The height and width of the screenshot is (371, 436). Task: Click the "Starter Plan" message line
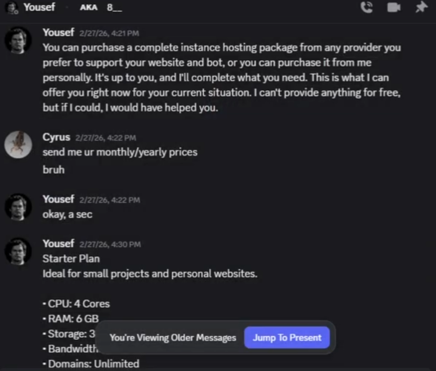point(71,258)
